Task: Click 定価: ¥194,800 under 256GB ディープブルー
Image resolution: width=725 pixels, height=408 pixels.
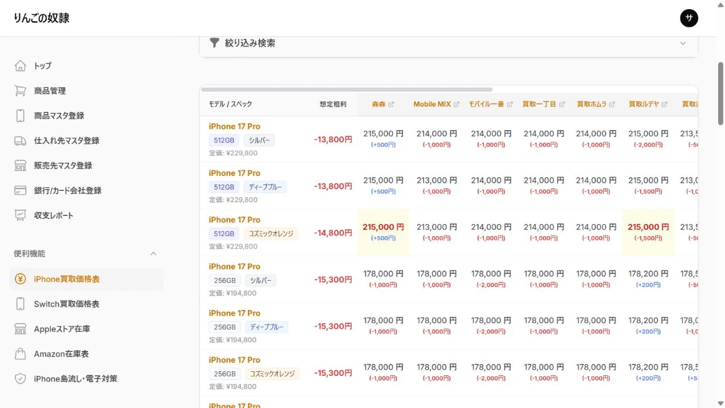Action: [x=233, y=340]
